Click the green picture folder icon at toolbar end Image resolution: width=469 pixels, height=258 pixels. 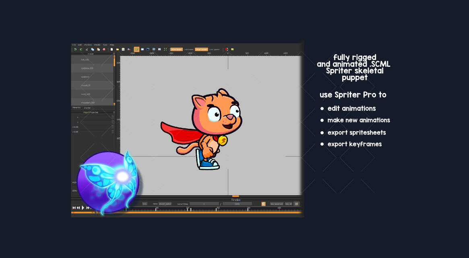pos(232,50)
